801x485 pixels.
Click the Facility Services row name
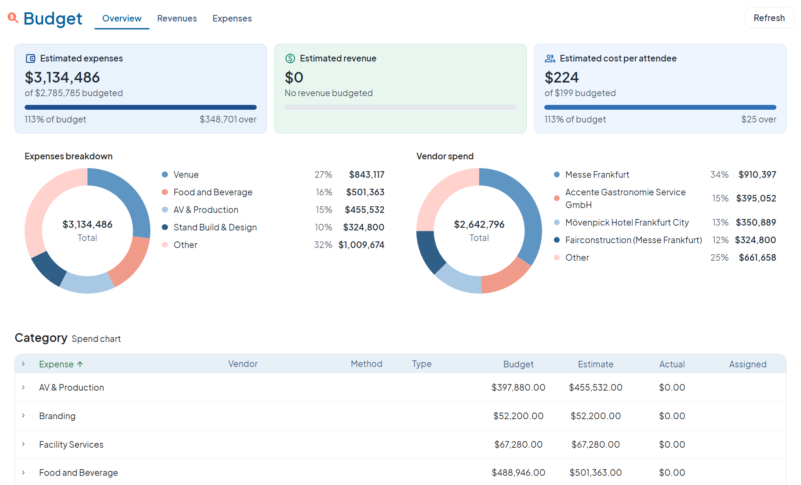click(71, 445)
